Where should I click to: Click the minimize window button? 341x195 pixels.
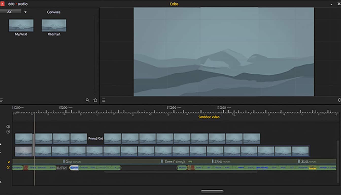332,4
